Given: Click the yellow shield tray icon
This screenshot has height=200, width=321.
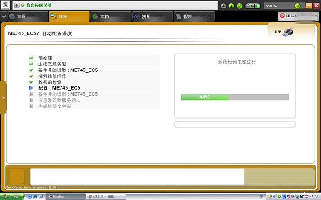Looking at the screenshot, I should [x=270, y=196].
